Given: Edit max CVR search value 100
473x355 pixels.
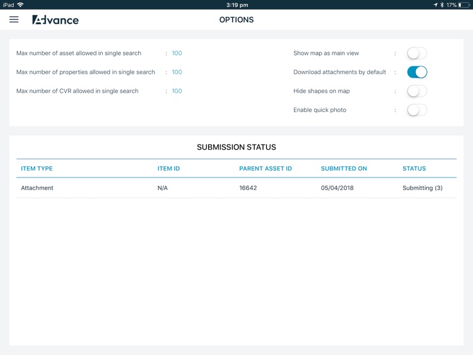Looking at the screenshot, I should (x=177, y=91).
